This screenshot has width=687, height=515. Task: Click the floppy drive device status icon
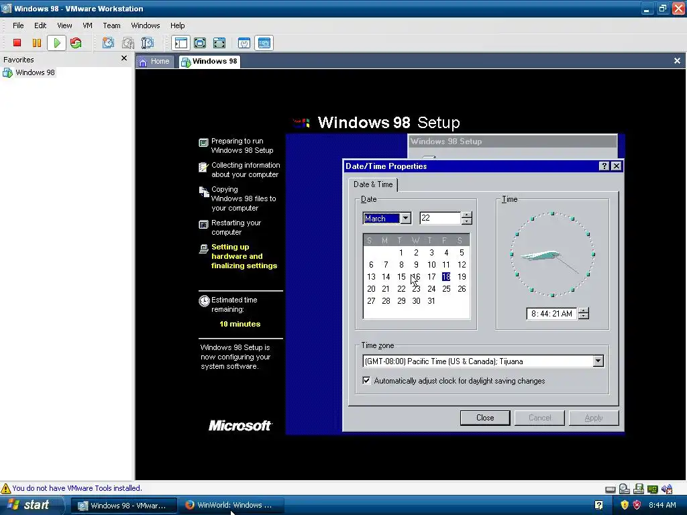(x=639, y=489)
